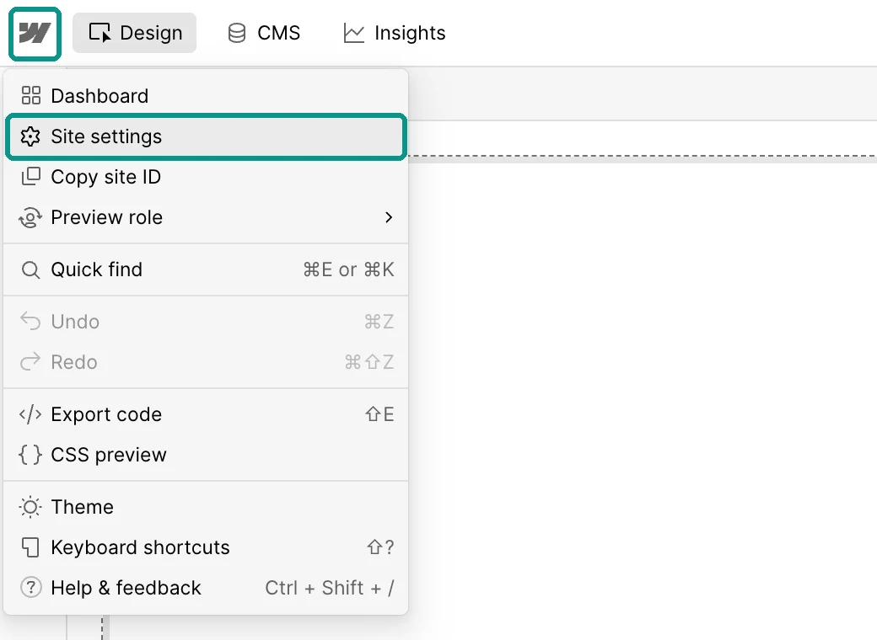The width and height of the screenshot is (877, 640).
Task: Click the Preview role user icon
Action: (30, 217)
